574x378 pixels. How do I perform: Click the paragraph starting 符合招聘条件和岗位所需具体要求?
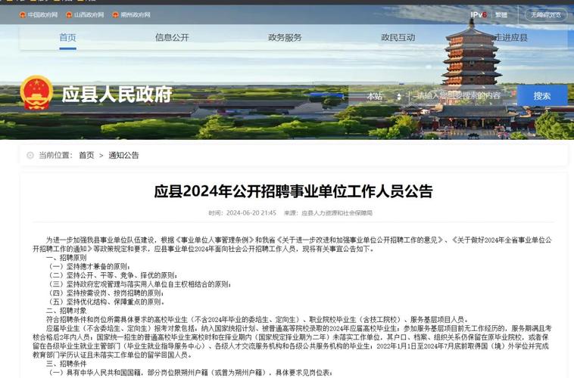[x=257, y=320]
